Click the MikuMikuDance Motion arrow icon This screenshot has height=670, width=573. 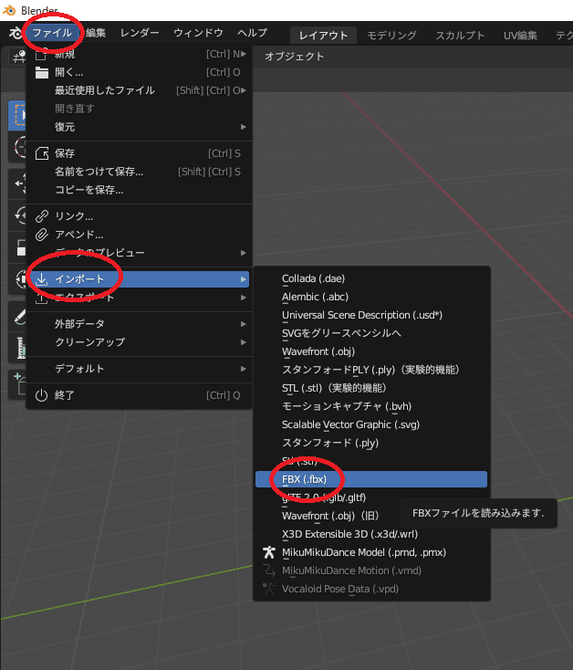pyautogui.click(x=269, y=571)
